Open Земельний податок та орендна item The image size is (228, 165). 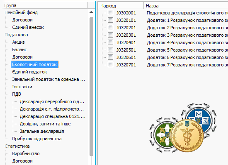click(x=49, y=79)
